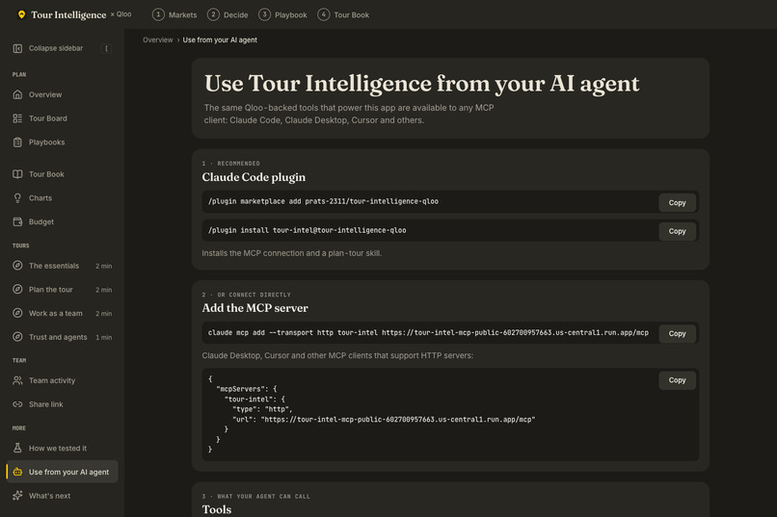777x517 pixels.
Task: Click the robot icon for Use from your AI agent
Action: (x=17, y=472)
